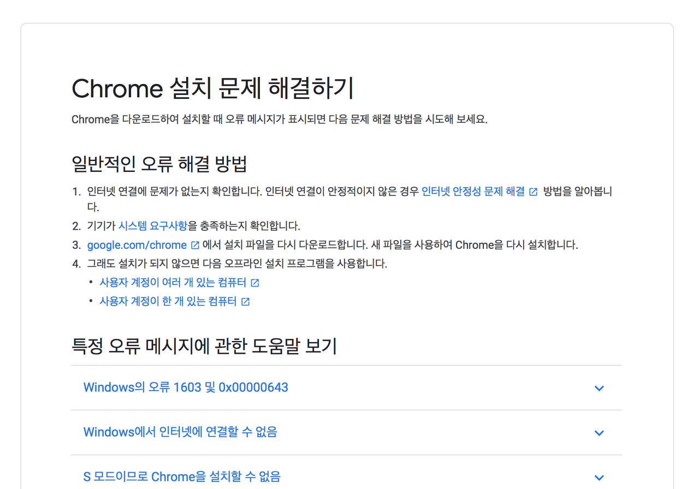
Task: Click chevron in the 오류 1603 row
Action: click(x=599, y=389)
